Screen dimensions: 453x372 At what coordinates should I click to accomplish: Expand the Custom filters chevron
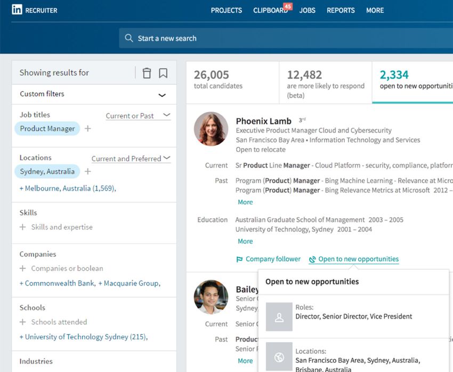[162, 95]
